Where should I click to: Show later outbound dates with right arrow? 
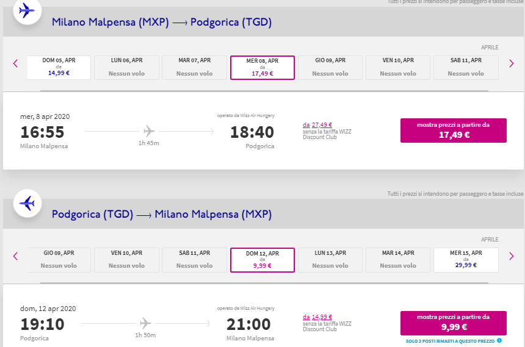(x=512, y=63)
